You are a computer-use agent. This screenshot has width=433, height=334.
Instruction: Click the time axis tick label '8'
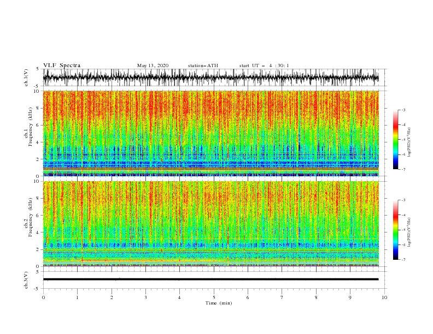coord(316,297)
